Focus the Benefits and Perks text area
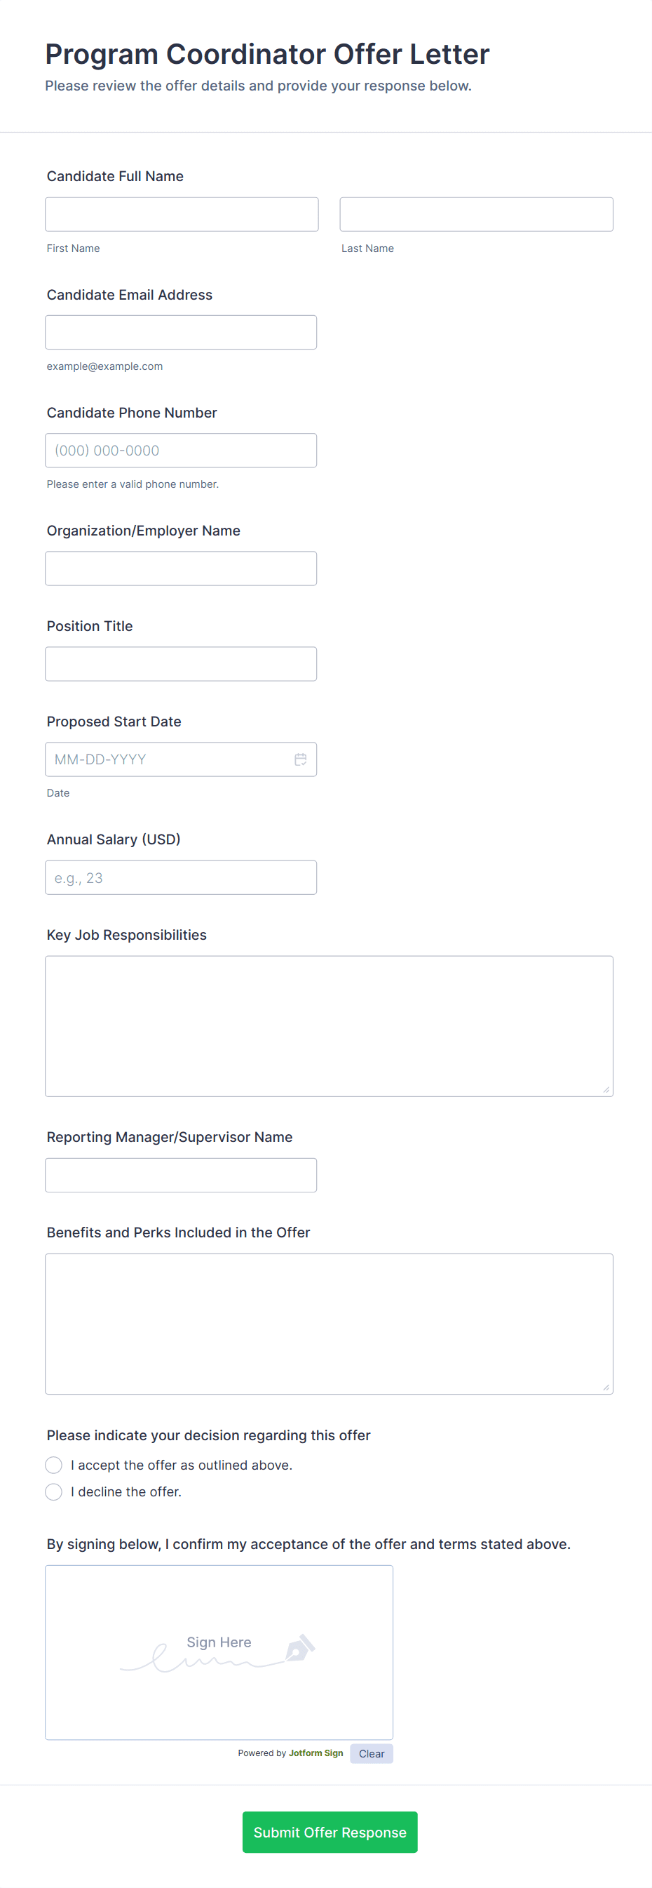The width and height of the screenshot is (652, 1888). (329, 1324)
